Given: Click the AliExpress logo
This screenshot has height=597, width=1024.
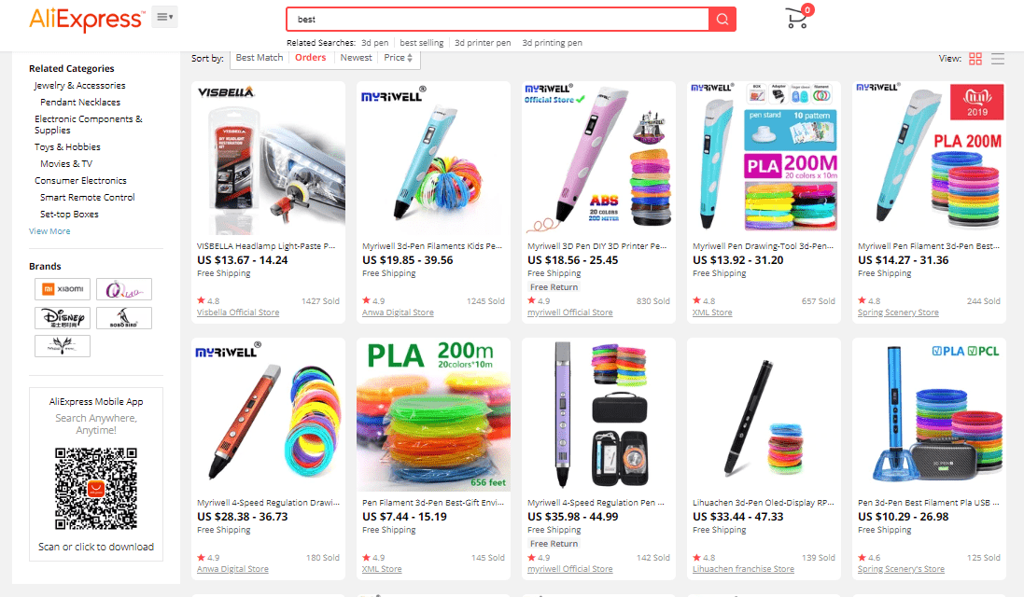Looking at the screenshot, I should (x=86, y=19).
